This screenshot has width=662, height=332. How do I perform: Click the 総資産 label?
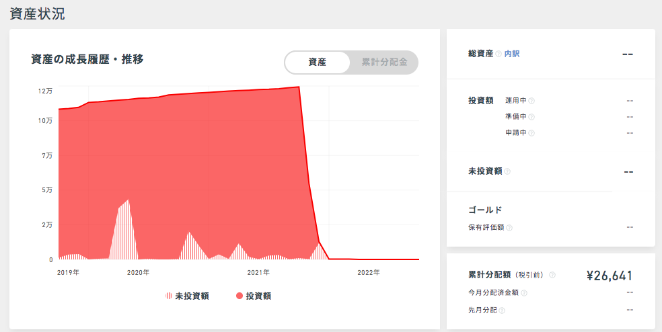pos(481,54)
